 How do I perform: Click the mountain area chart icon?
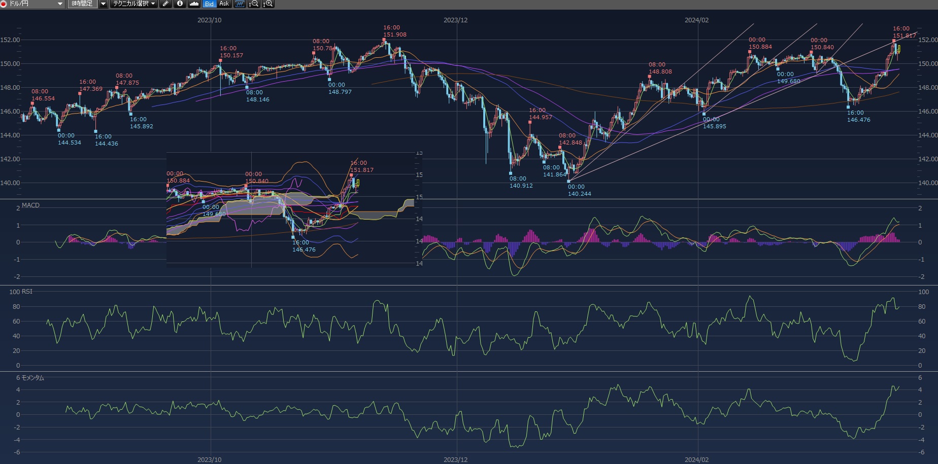click(194, 4)
